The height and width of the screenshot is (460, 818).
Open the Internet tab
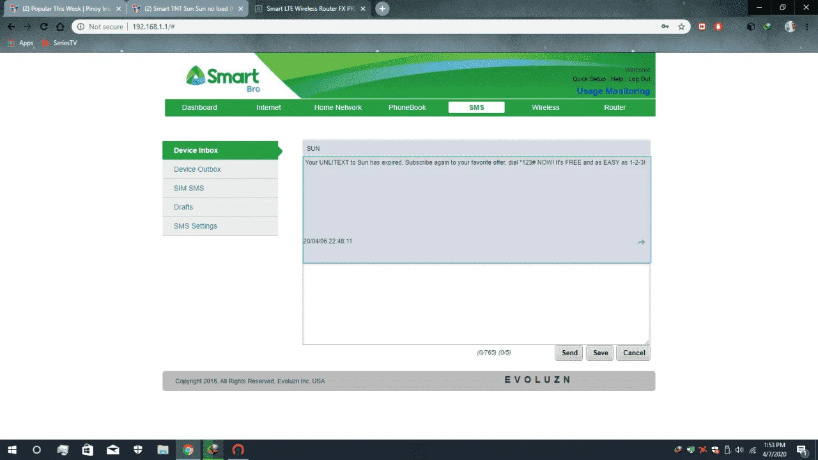[x=268, y=107]
